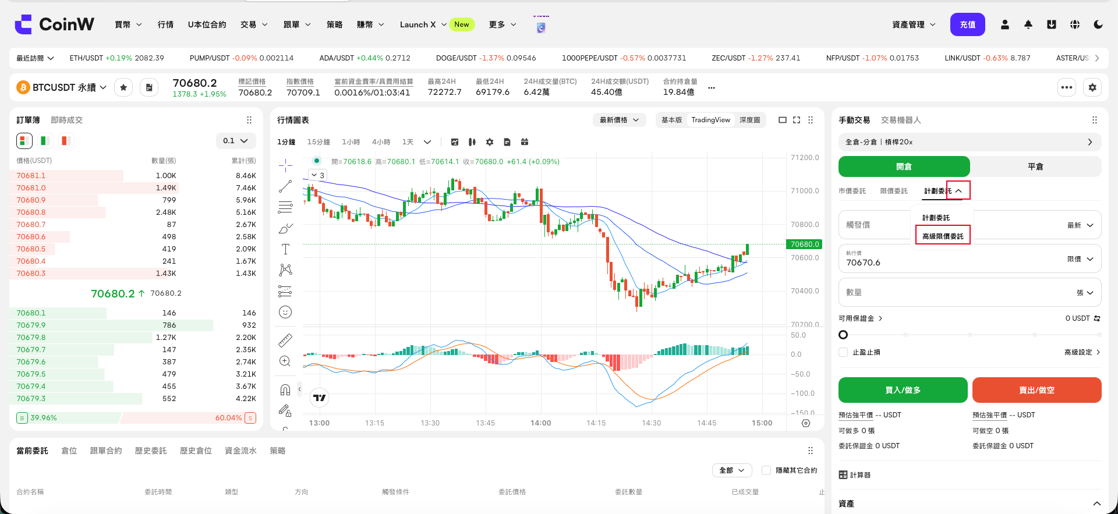This screenshot has height=514, width=1118.
Task: Click the position size slider handle
Action: pyautogui.click(x=843, y=335)
